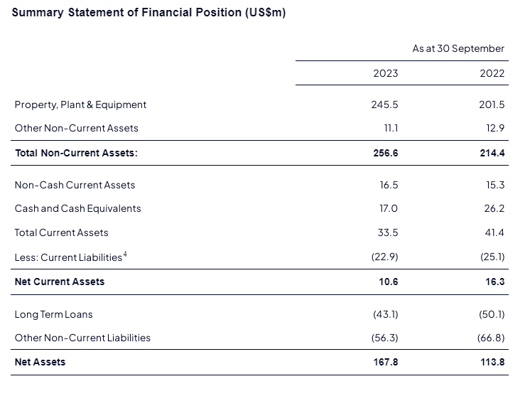The height and width of the screenshot is (396, 530).
Task: Click the Property, Plant & Equipment row label
Action: [80, 105]
